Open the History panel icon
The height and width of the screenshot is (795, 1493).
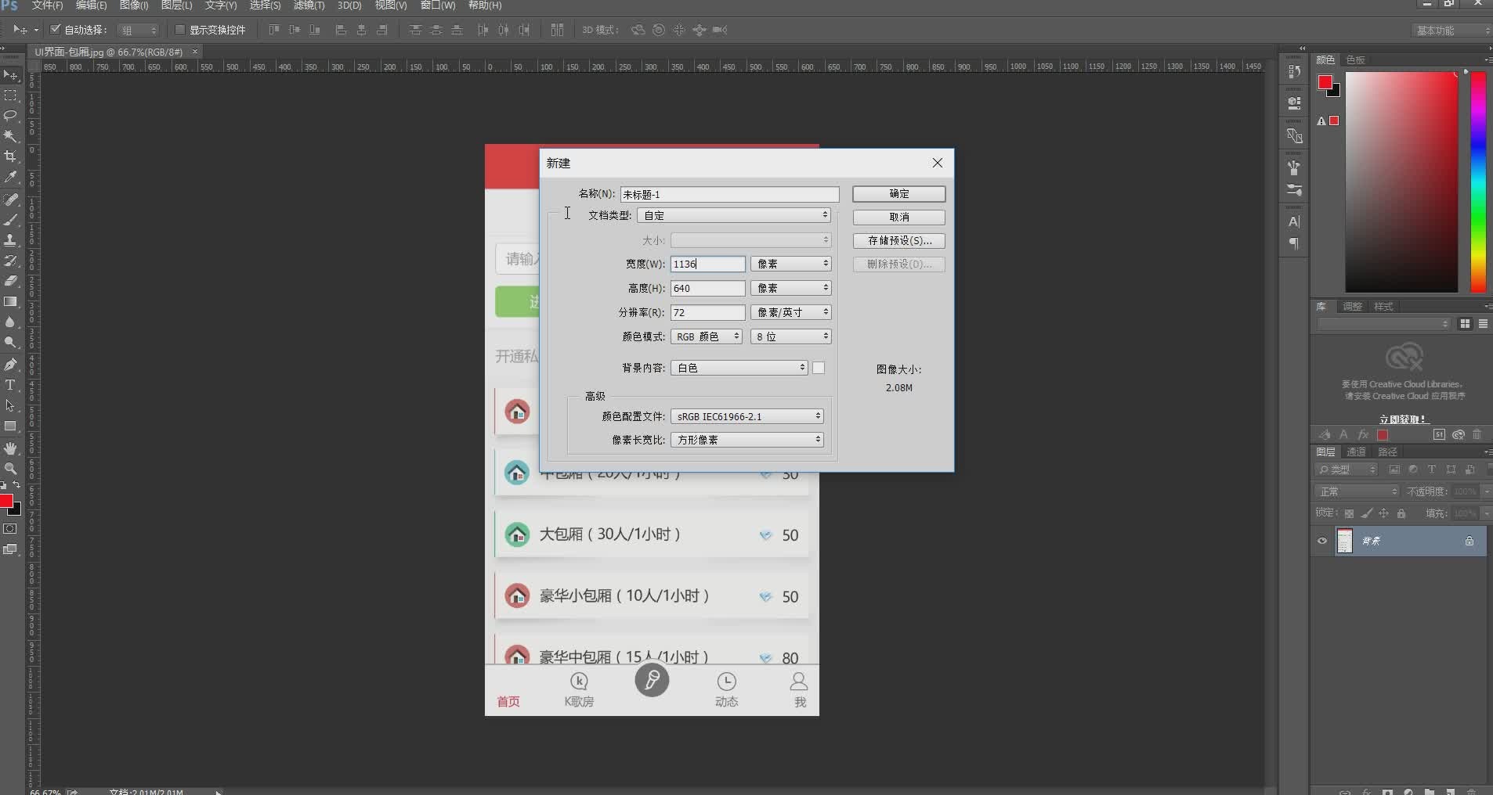click(1294, 71)
